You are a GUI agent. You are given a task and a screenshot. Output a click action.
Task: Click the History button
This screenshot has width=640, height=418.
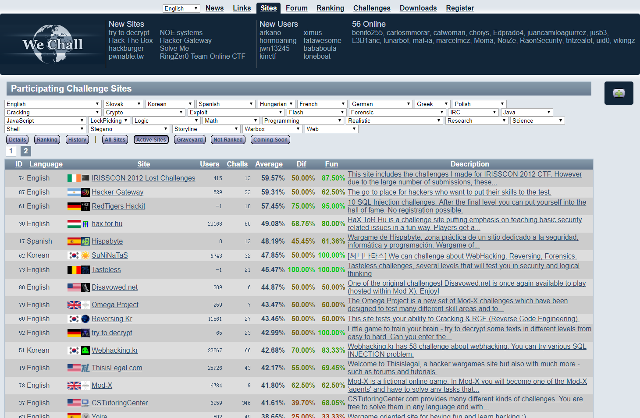77,140
